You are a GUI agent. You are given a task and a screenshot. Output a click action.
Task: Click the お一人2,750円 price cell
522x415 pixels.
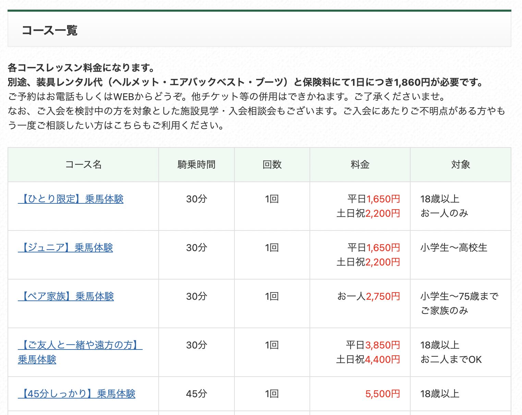coord(368,296)
